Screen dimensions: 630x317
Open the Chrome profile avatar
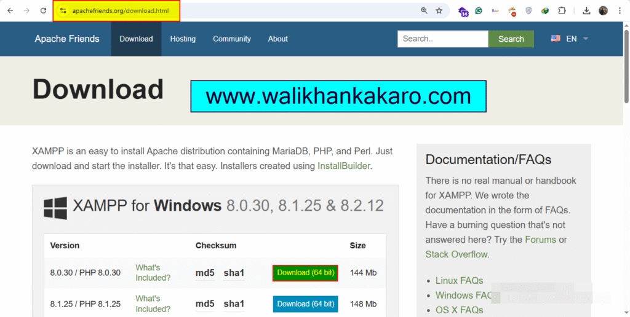(x=603, y=11)
